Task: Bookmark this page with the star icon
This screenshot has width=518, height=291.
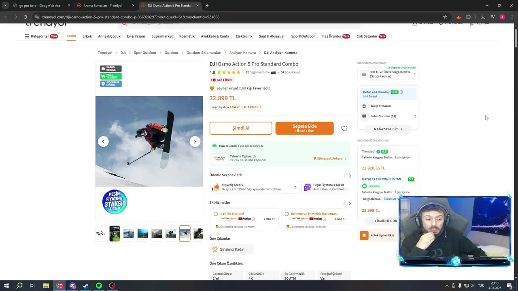Action: [445, 17]
